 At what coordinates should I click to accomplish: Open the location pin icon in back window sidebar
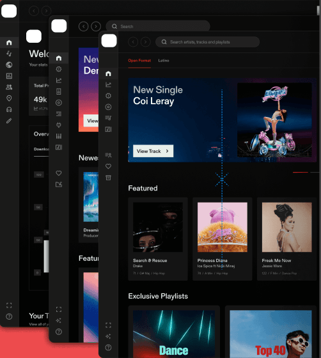pos(9,98)
